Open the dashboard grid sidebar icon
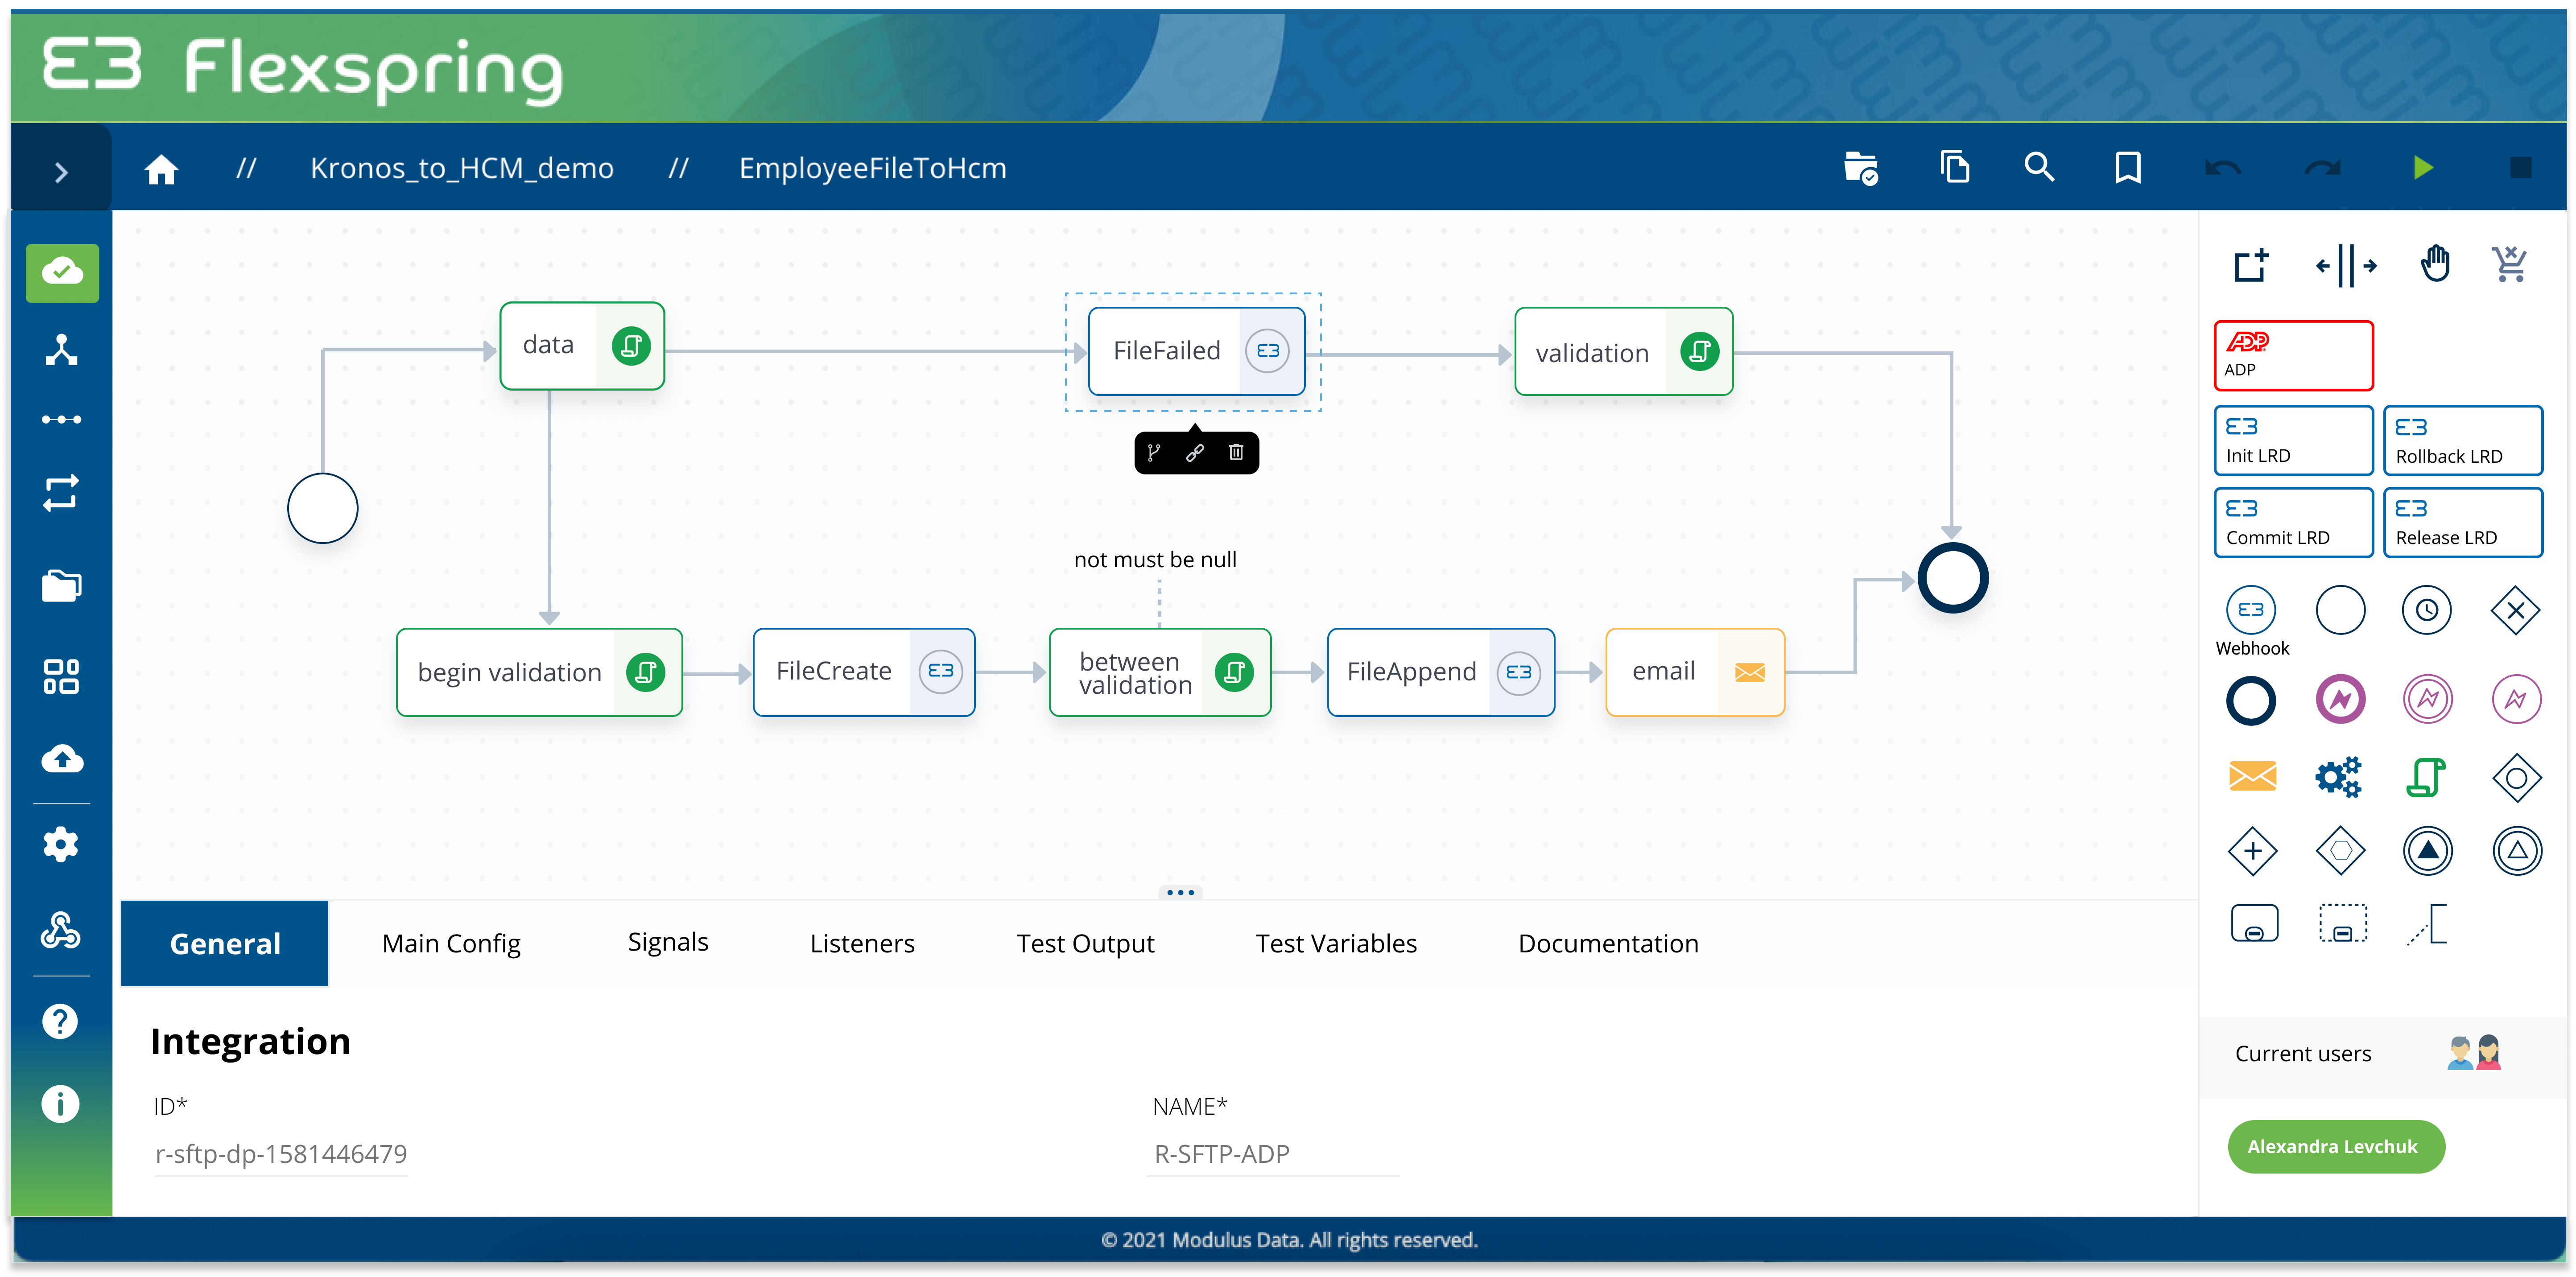This screenshot has height=1277, width=2576. tap(61, 676)
